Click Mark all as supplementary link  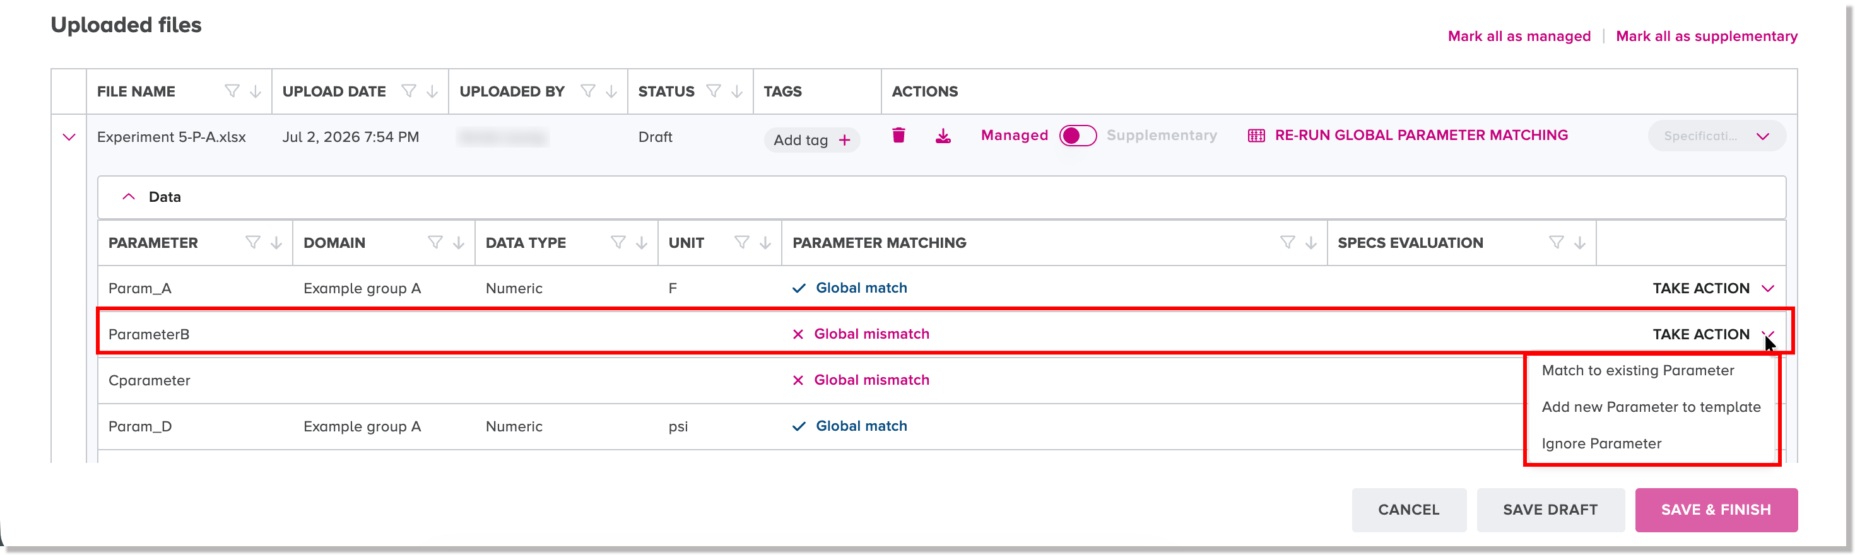[x=1706, y=36]
